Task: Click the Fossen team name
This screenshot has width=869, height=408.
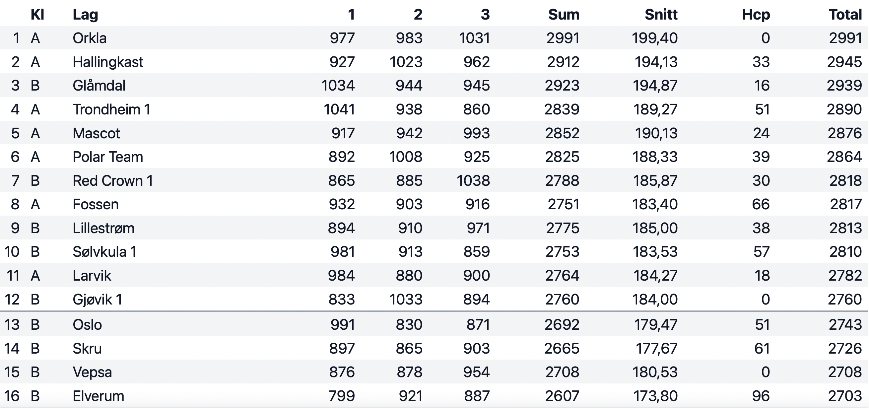Action: tap(96, 204)
